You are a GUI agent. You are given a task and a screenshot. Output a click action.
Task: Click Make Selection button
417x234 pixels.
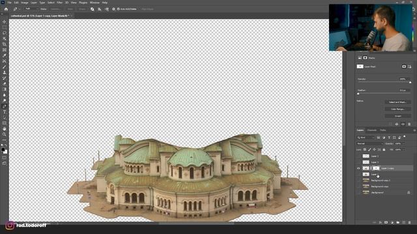click(x=56, y=9)
